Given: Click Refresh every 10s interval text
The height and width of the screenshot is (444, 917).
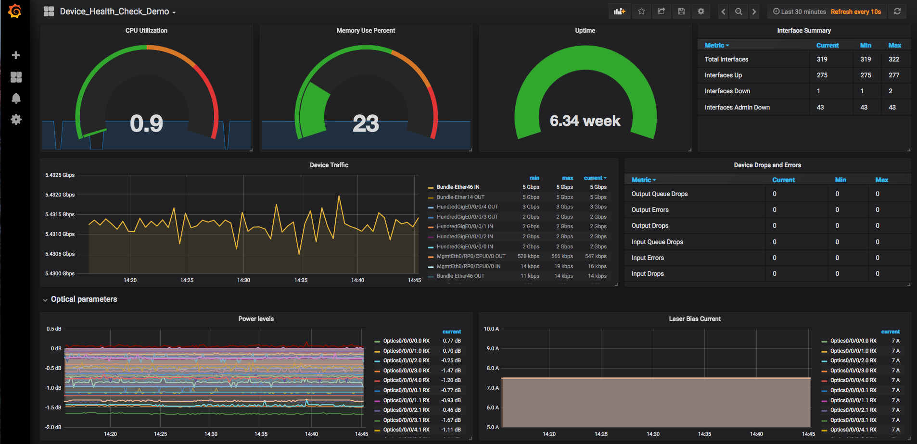Looking at the screenshot, I should point(856,12).
